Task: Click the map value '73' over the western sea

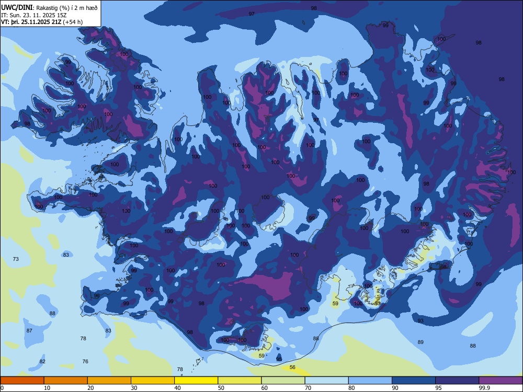Action: click(x=16, y=259)
